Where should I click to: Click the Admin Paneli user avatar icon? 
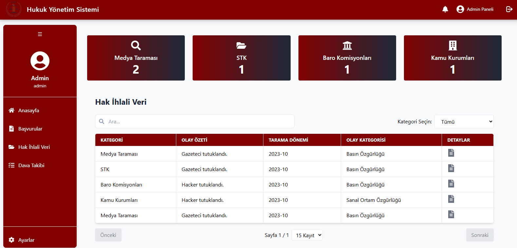pyautogui.click(x=460, y=9)
